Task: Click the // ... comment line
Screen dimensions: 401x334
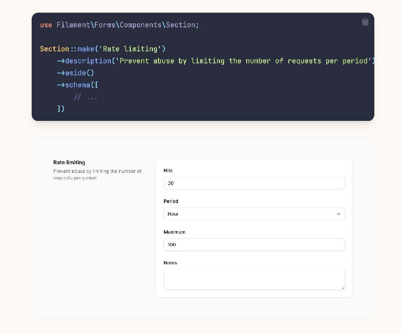Action: (85, 97)
